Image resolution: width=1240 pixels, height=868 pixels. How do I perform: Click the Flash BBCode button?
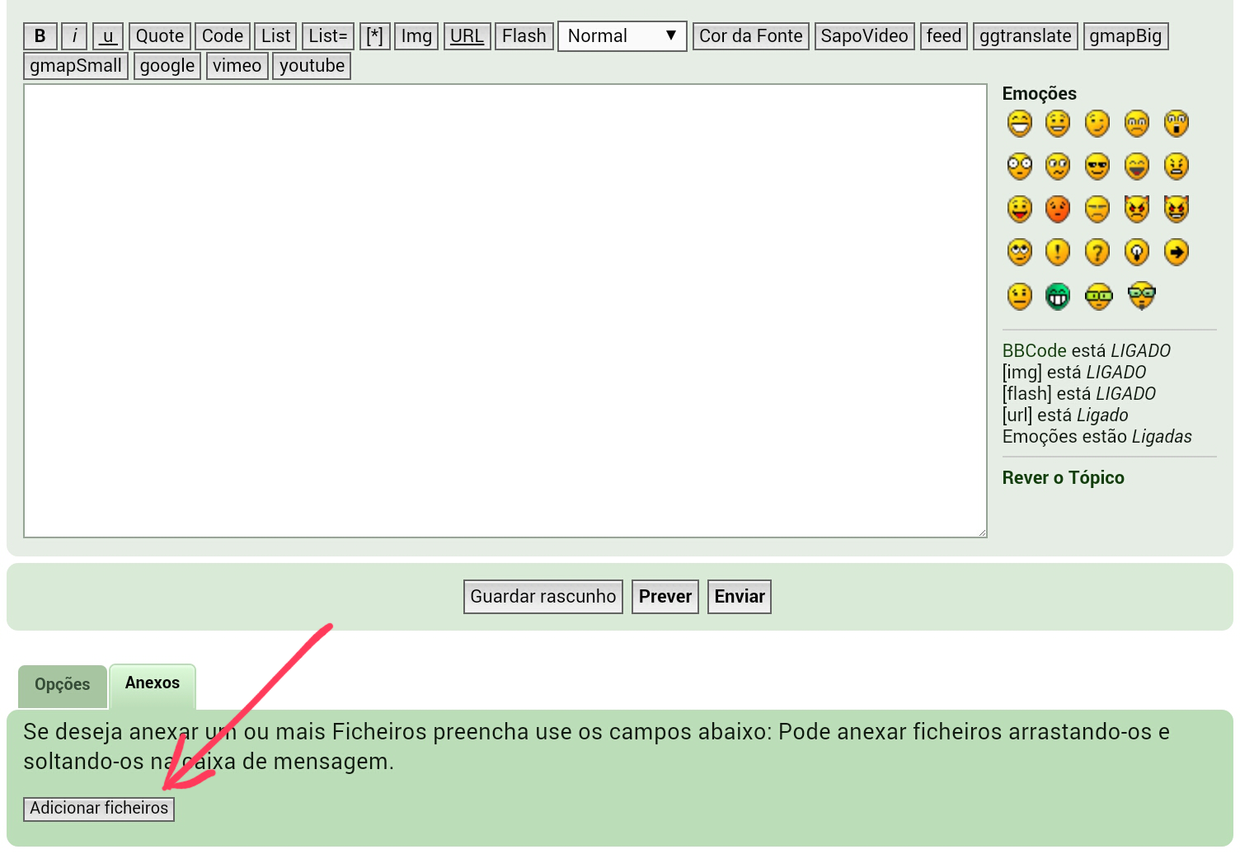tap(524, 36)
